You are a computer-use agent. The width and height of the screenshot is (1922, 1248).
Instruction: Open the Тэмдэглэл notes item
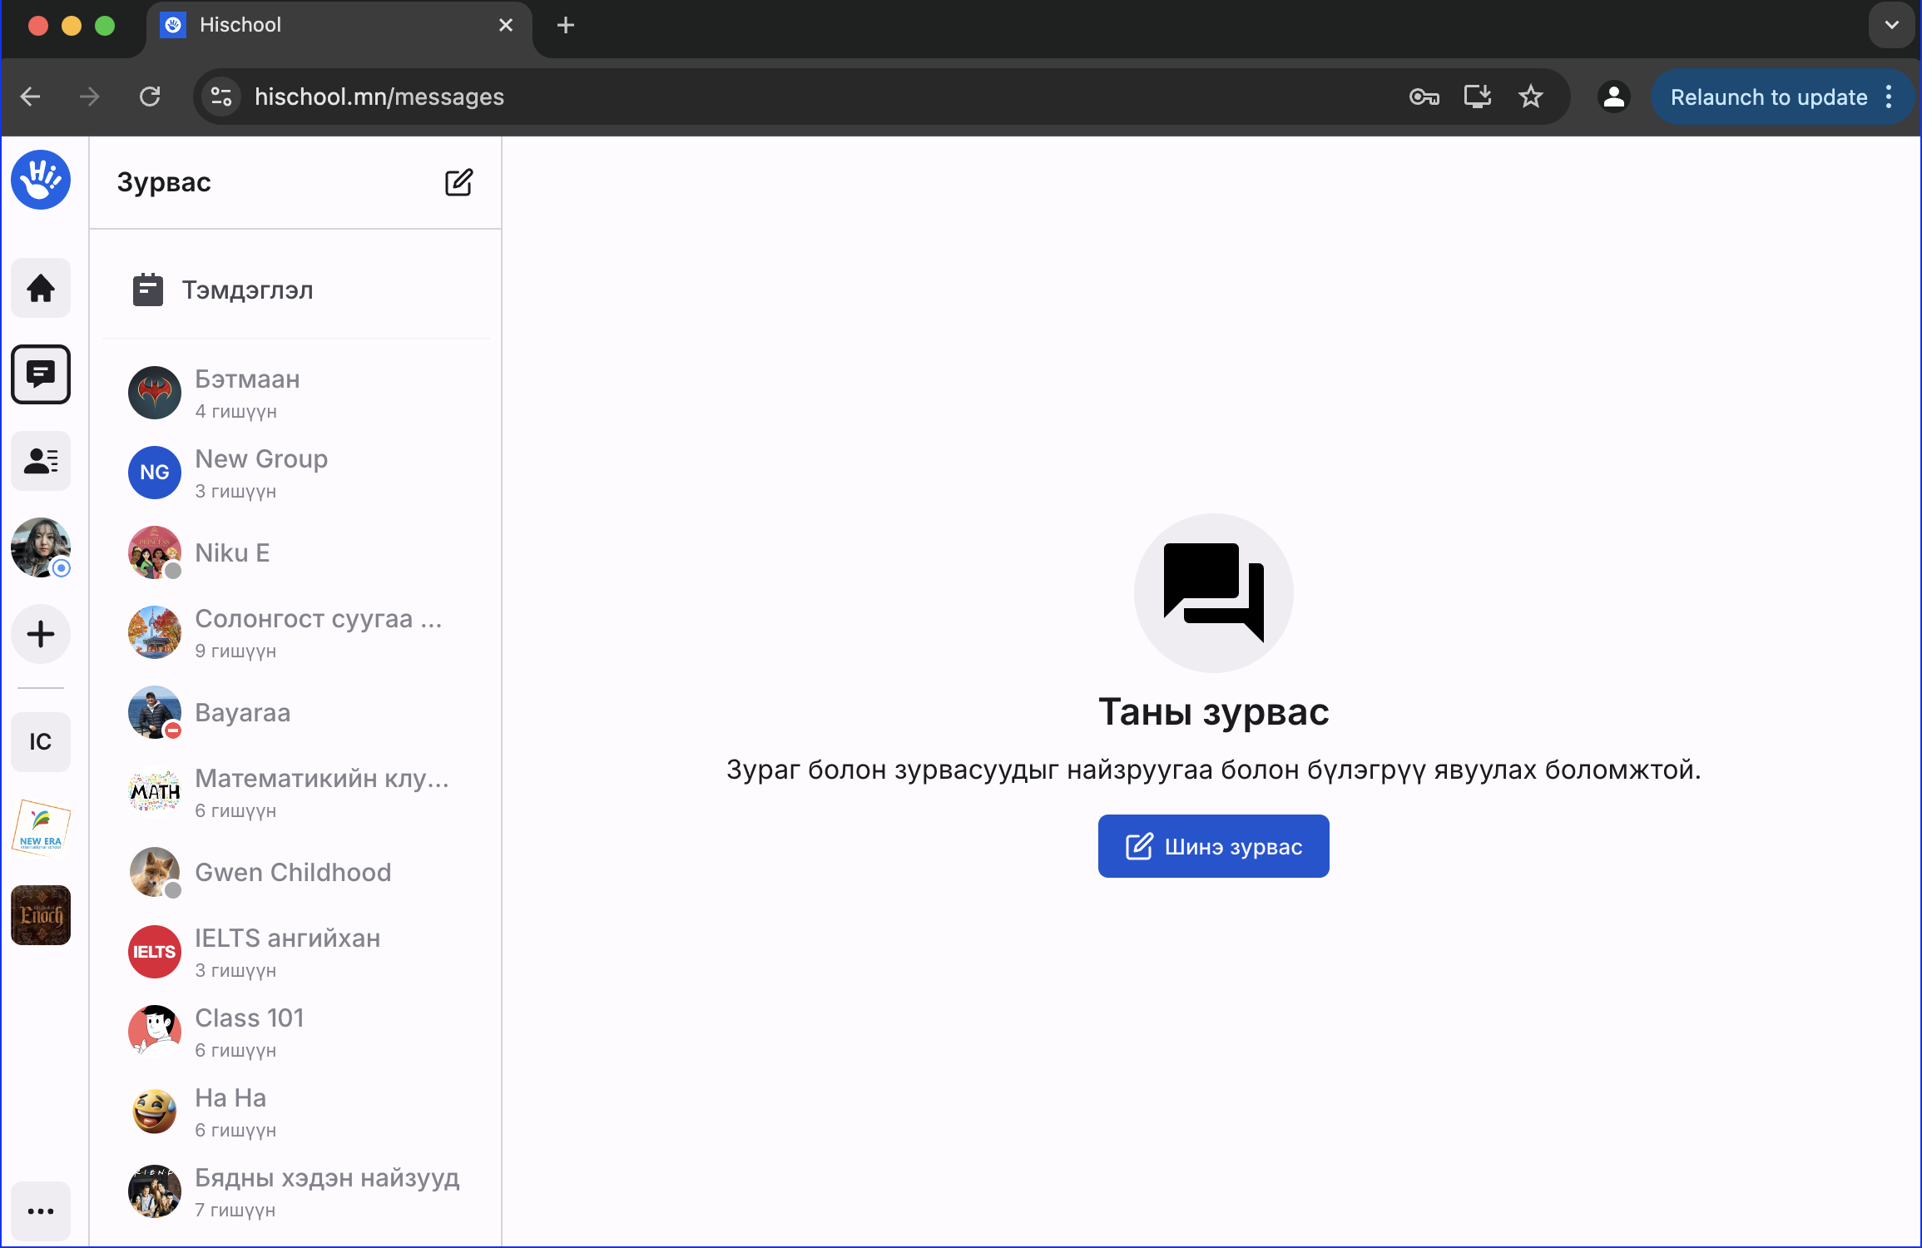click(247, 290)
